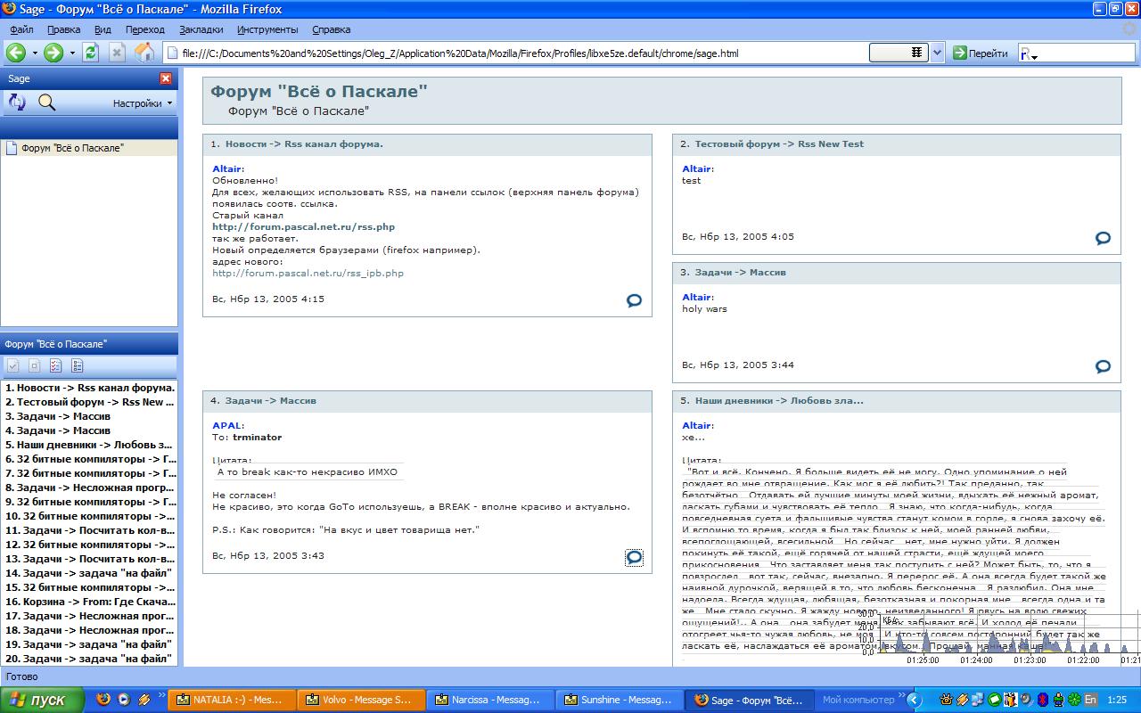The image size is (1141, 713).
Task: Click the Home icon in navigation toolbar
Action: tap(144, 53)
